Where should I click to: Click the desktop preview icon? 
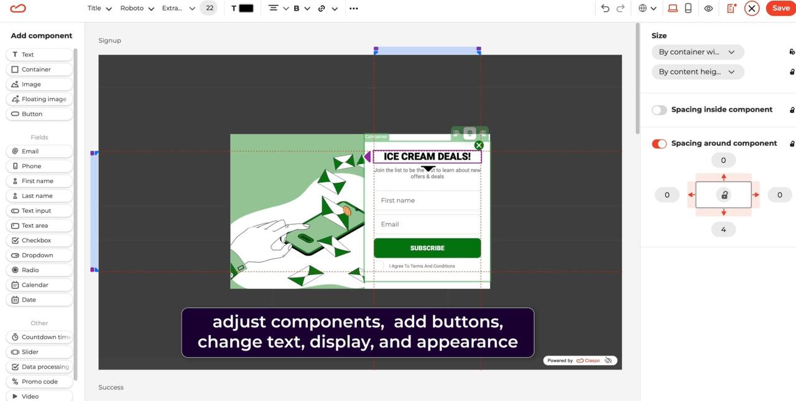coord(671,7)
